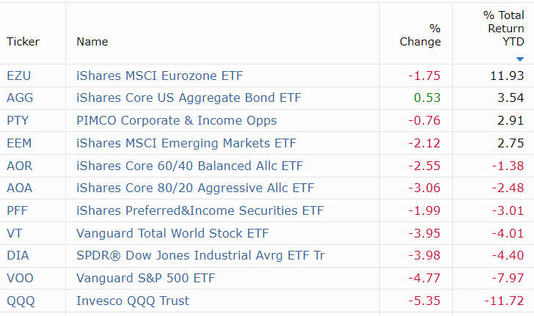
Task: Sort table by the Ticker column header
Action: 23,42
